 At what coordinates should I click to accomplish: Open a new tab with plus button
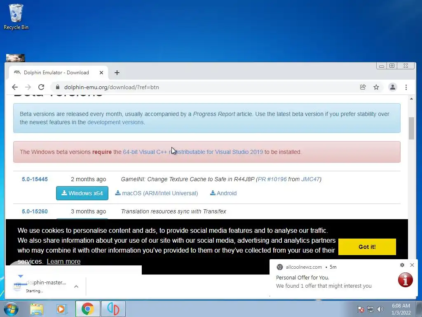(117, 73)
